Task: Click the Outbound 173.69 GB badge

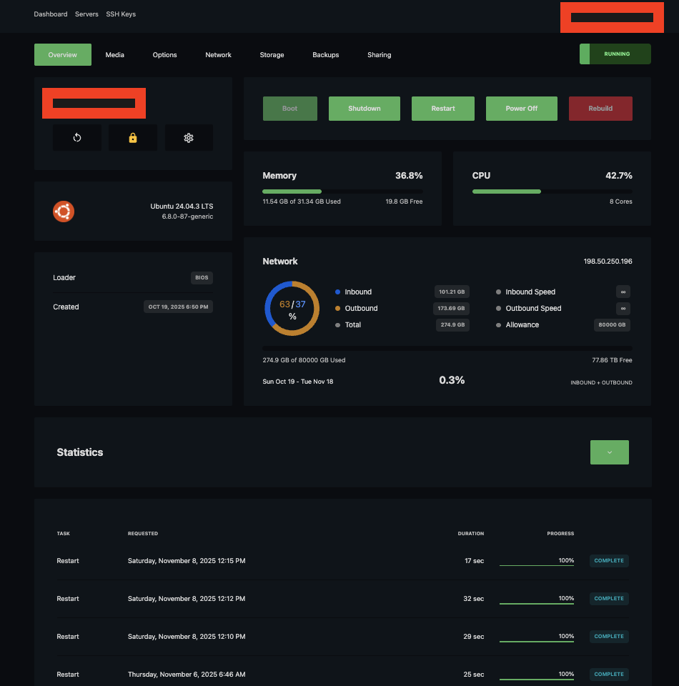Action: [x=451, y=309]
